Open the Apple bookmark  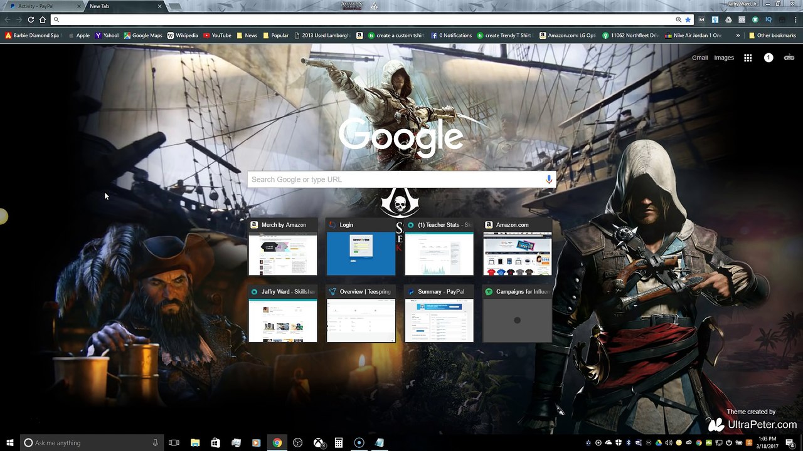tap(78, 35)
